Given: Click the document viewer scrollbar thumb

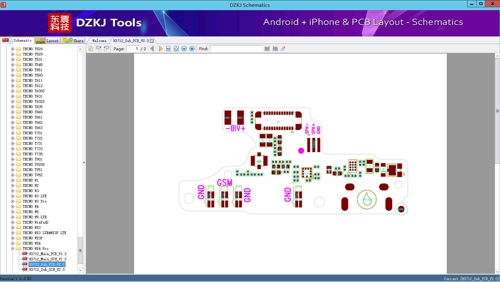Looking at the screenshot, I should click(497, 111).
